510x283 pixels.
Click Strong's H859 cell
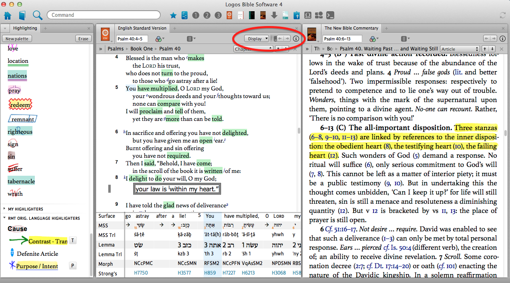click(x=211, y=273)
